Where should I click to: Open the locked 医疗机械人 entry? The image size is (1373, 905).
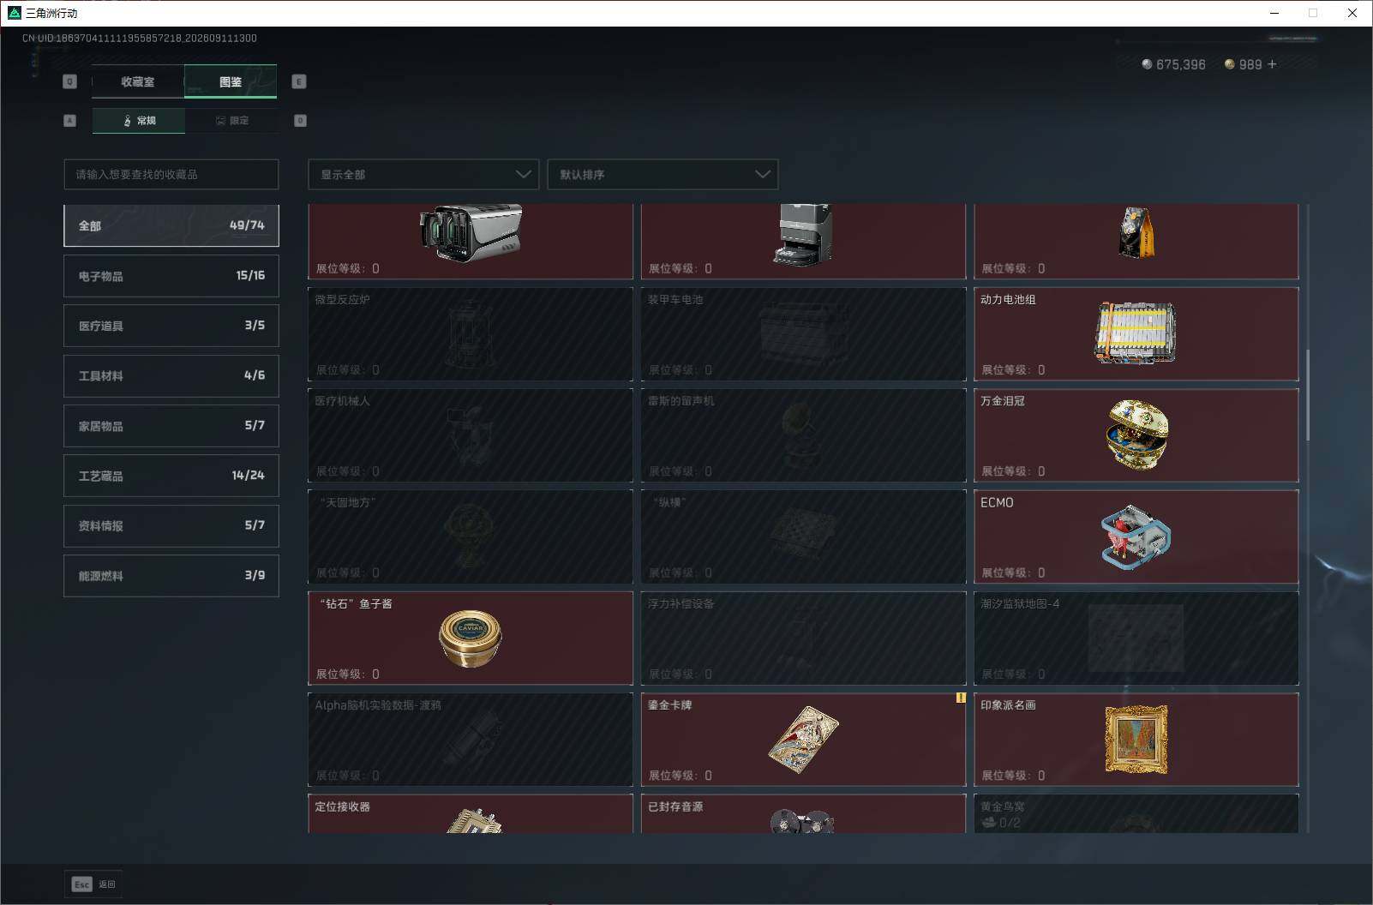[471, 435]
